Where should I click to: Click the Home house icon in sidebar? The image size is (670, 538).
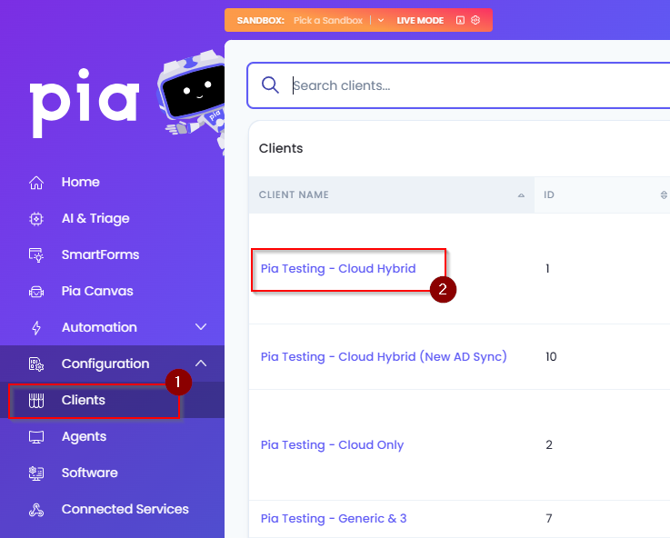(x=36, y=183)
